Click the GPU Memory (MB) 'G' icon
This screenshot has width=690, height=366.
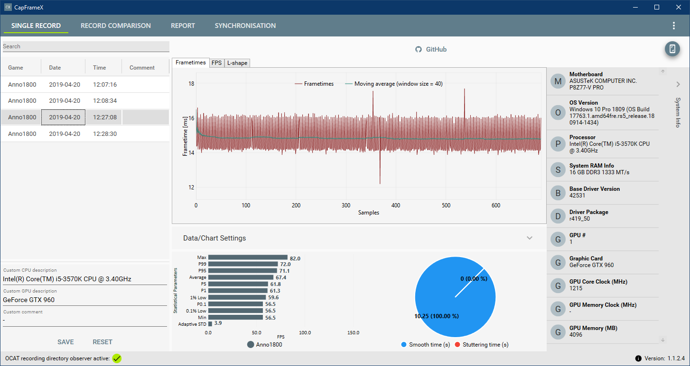pyautogui.click(x=558, y=331)
